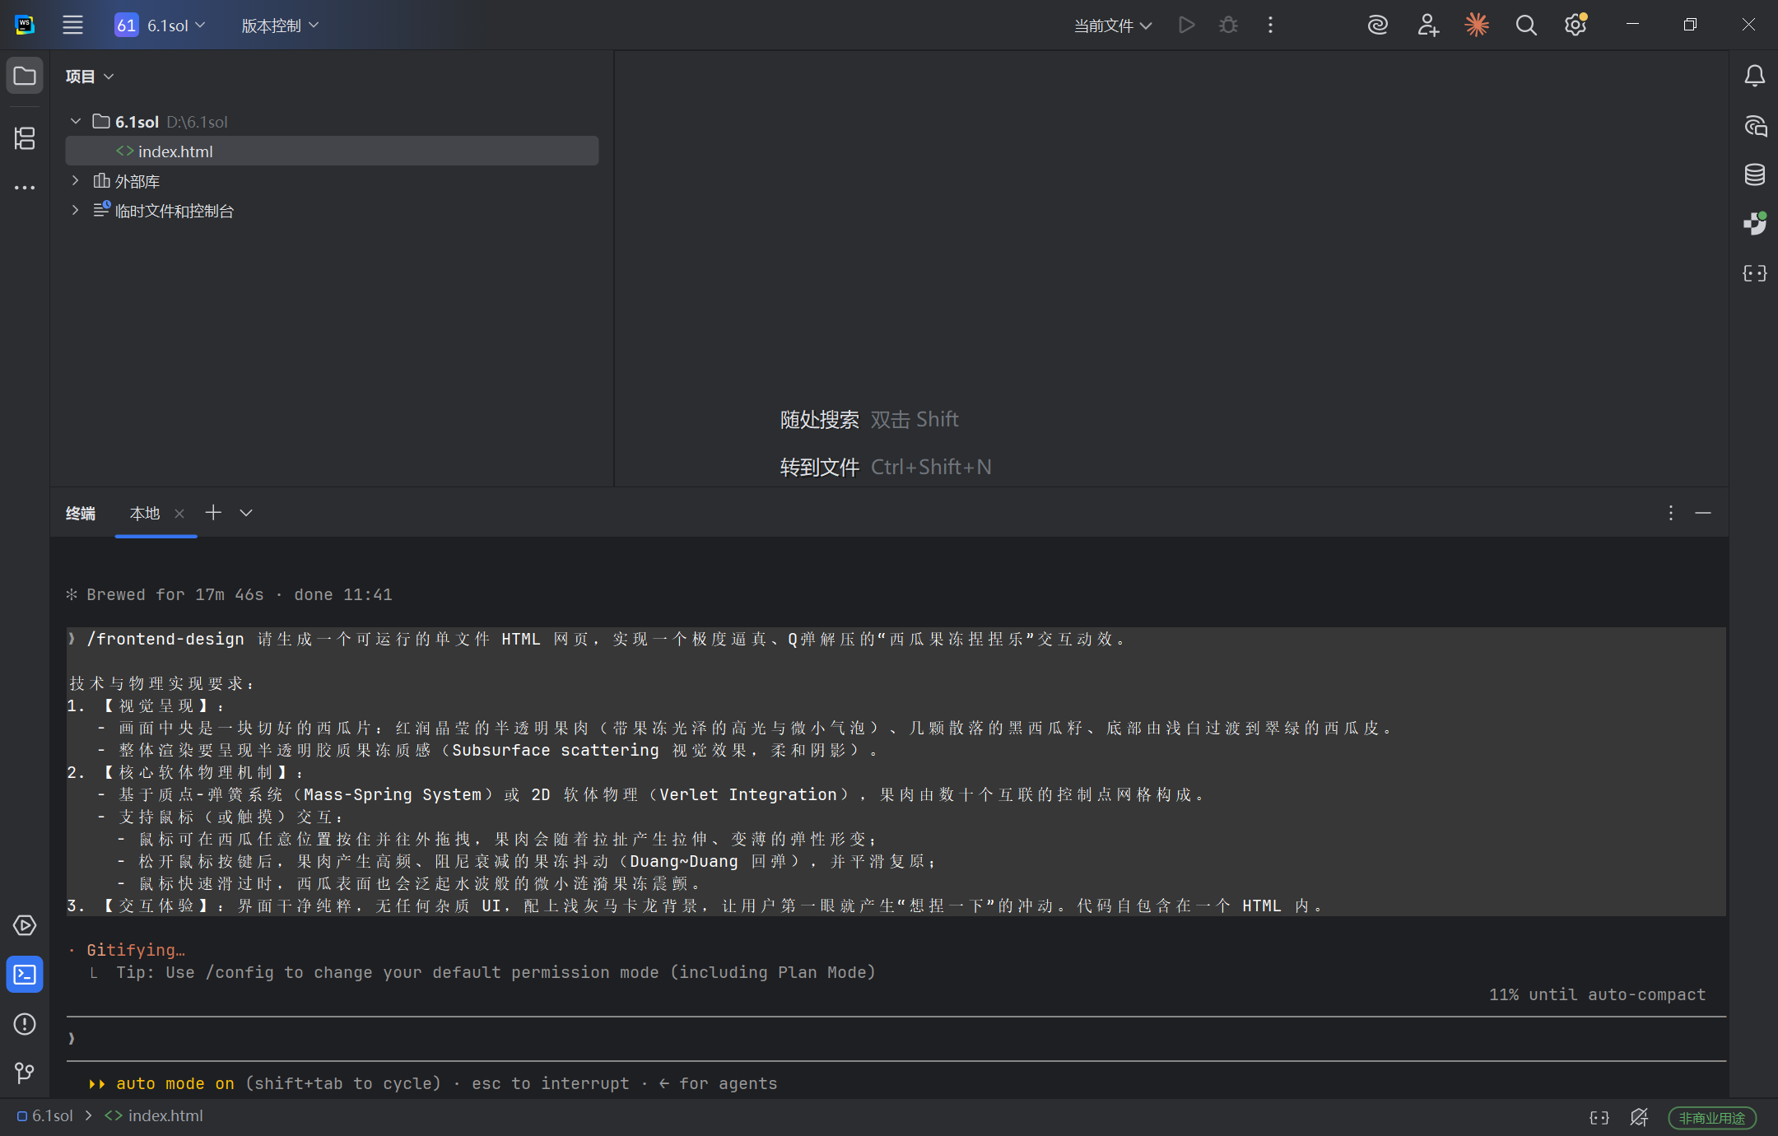Open the 项目 view dropdown
This screenshot has width=1778, height=1136.
pyautogui.click(x=90, y=76)
